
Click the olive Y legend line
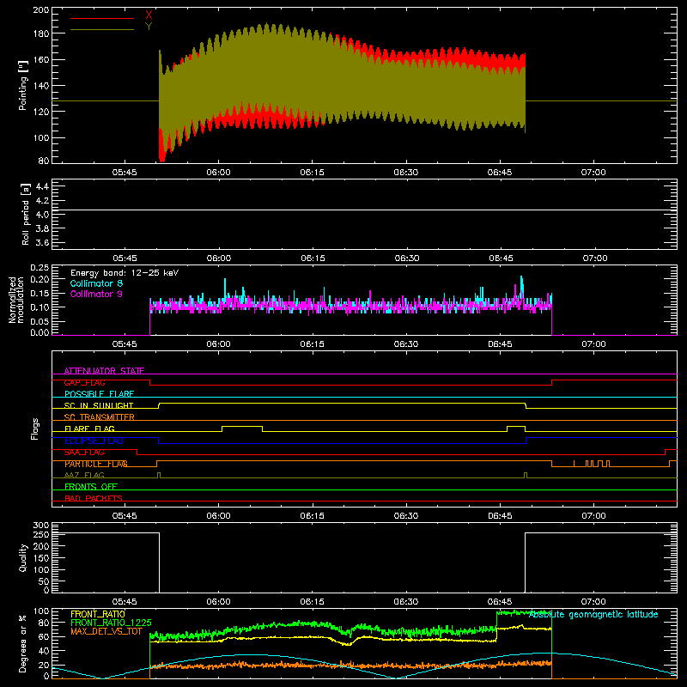point(102,29)
